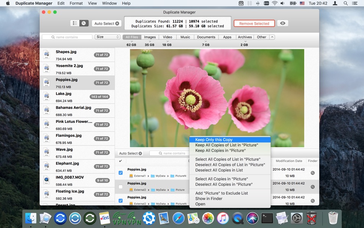Open Safari from the Dock

178,218
